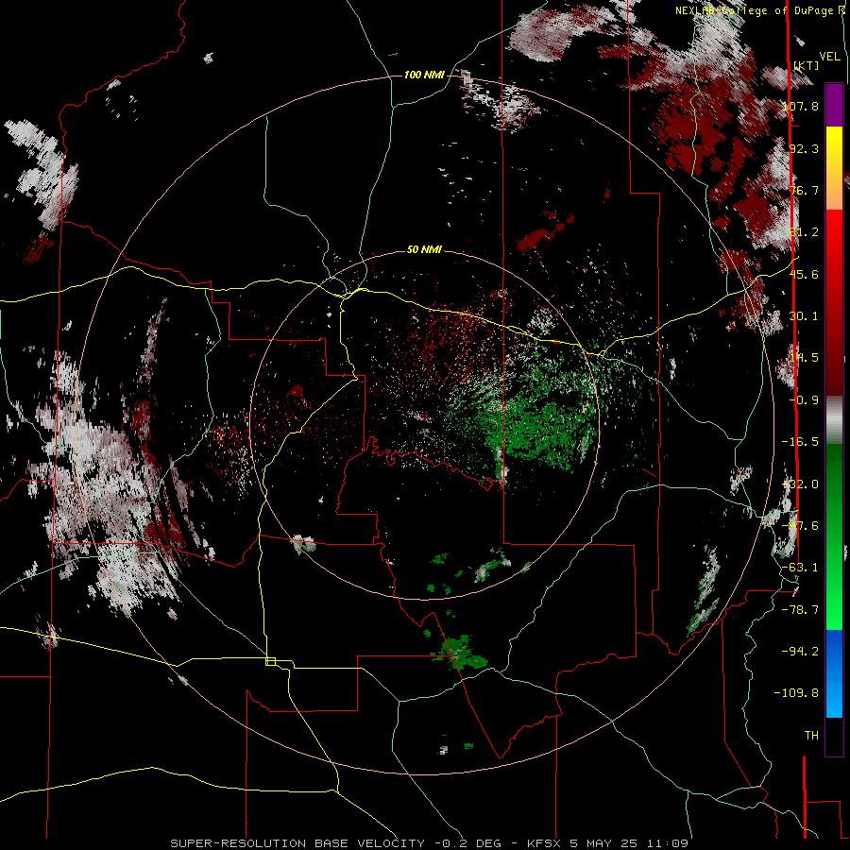This screenshot has width=850, height=850.
Task: Click the -0.9 velocity scale value
Action: [804, 400]
